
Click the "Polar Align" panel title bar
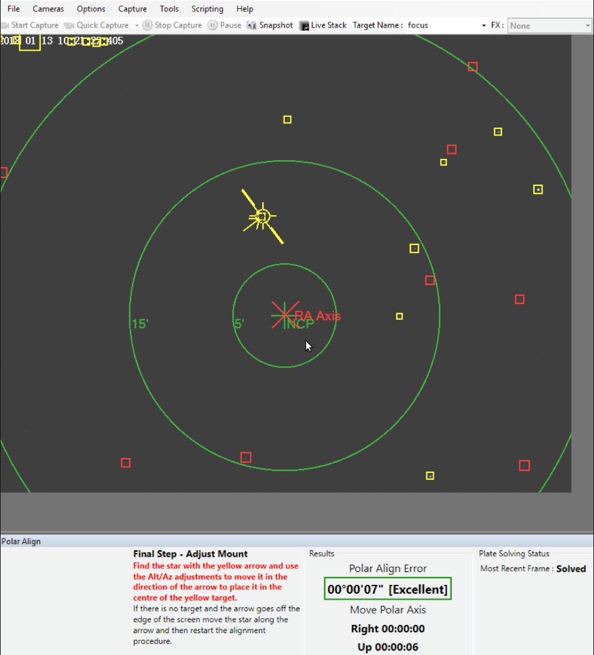(x=297, y=541)
